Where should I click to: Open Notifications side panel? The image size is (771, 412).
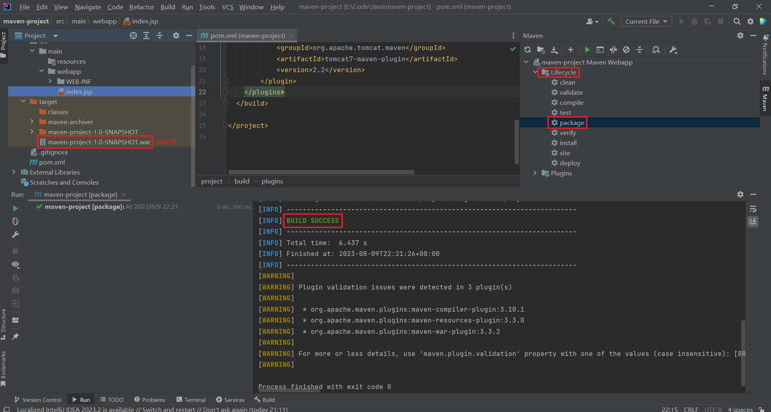point(765,54)
